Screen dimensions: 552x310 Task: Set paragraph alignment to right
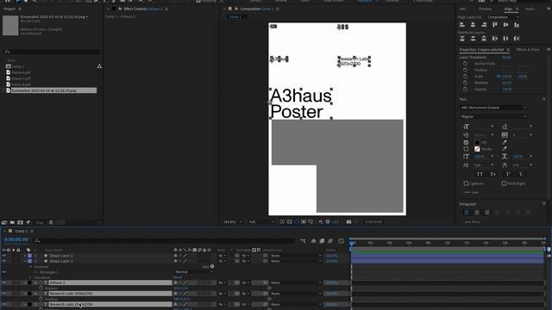(487, 213)
